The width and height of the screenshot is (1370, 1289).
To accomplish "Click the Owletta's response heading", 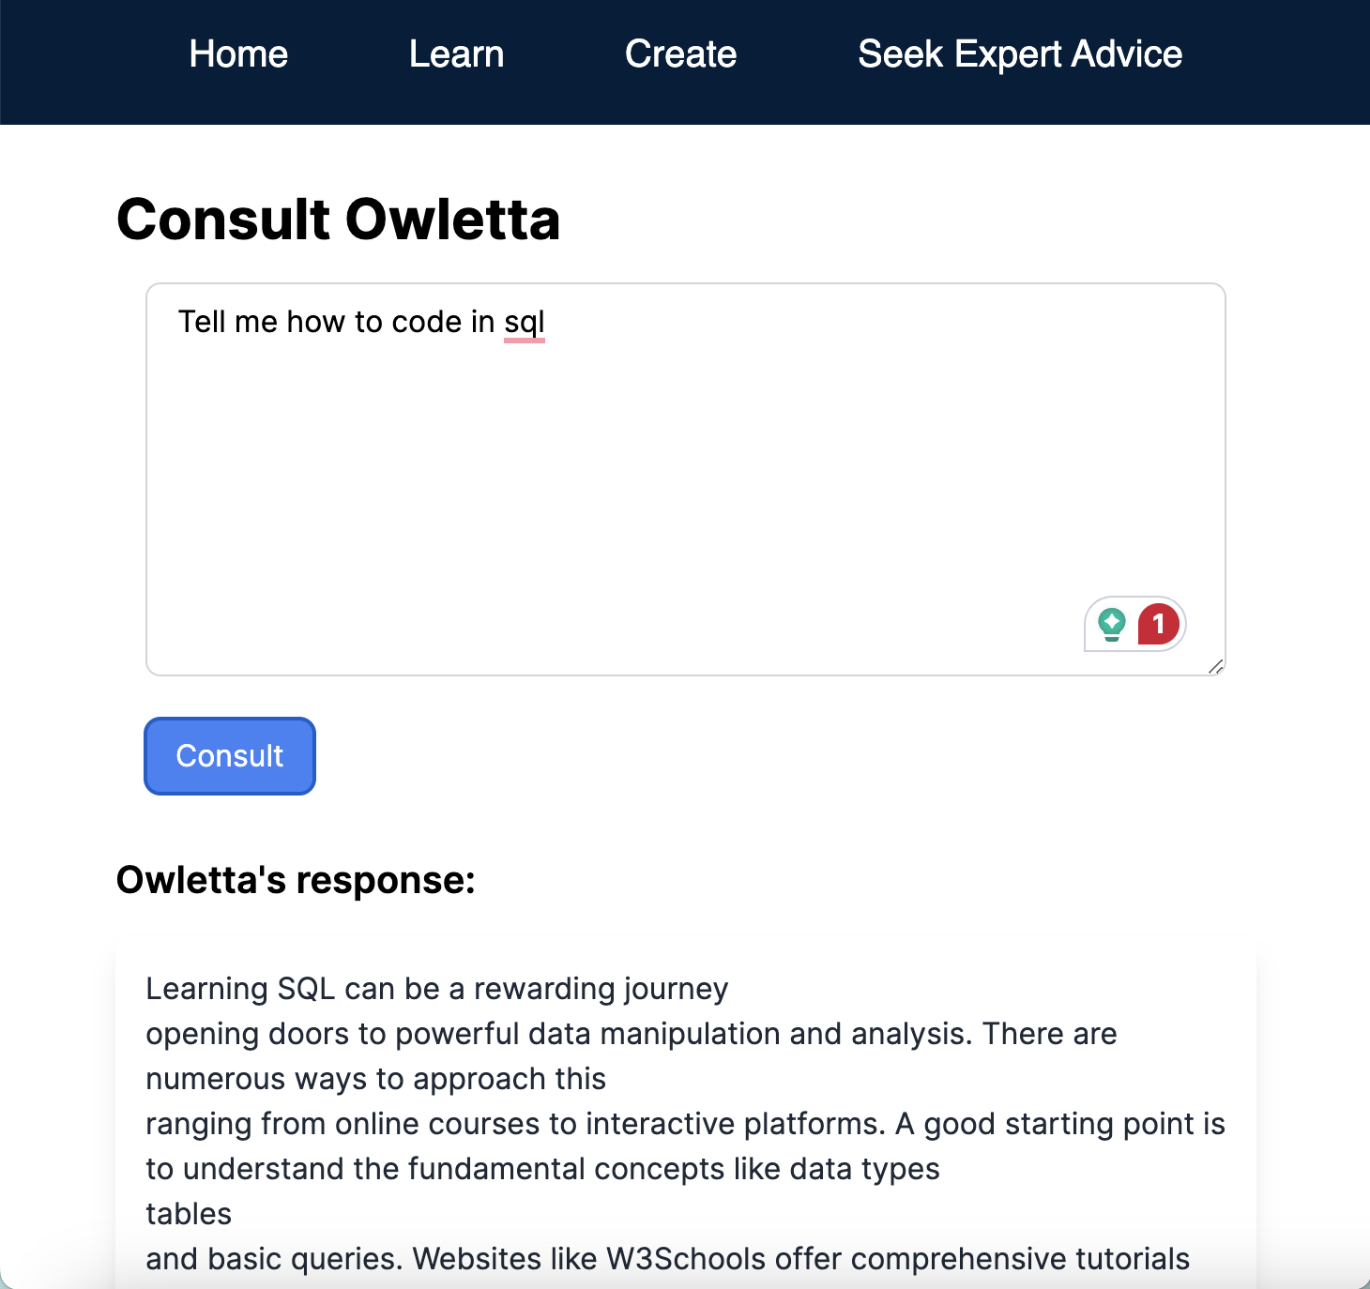I will coord(296,880).
